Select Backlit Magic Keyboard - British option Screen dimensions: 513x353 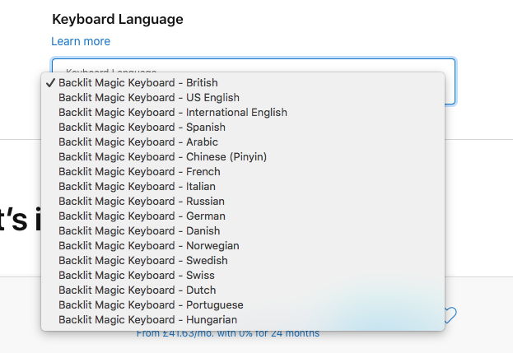[x=243, y=82]
